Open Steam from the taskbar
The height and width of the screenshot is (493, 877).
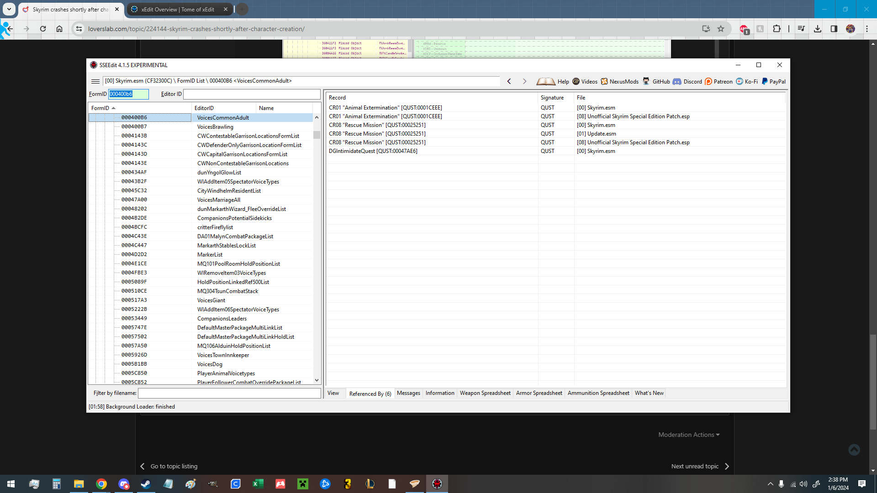pyautogui.click(x=146, y=484)
